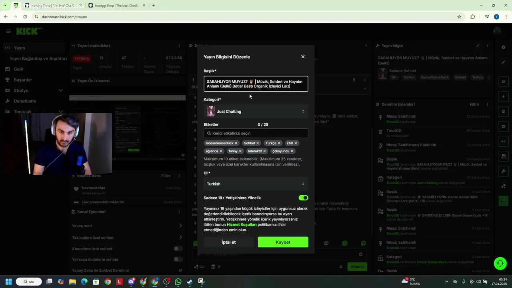Click the info icon in right rail
The width and height of the screenshot is (512, 288).
504,48
